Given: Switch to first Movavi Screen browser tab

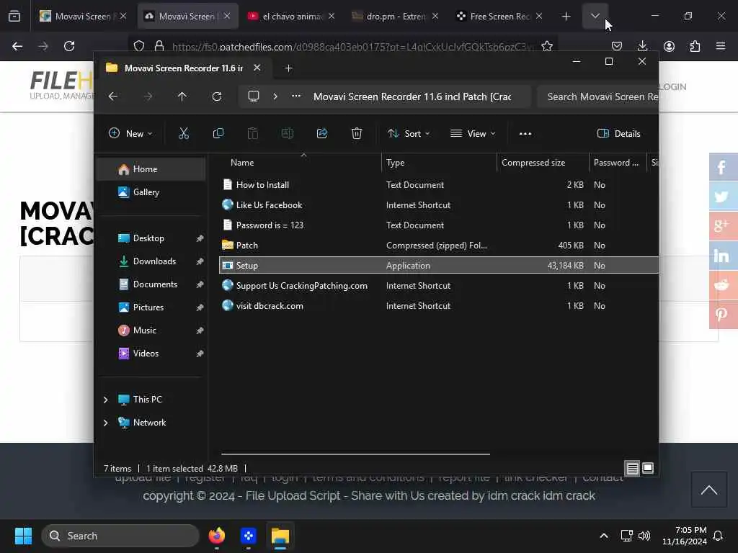Looking at the screenshot, I should point(83,16).
